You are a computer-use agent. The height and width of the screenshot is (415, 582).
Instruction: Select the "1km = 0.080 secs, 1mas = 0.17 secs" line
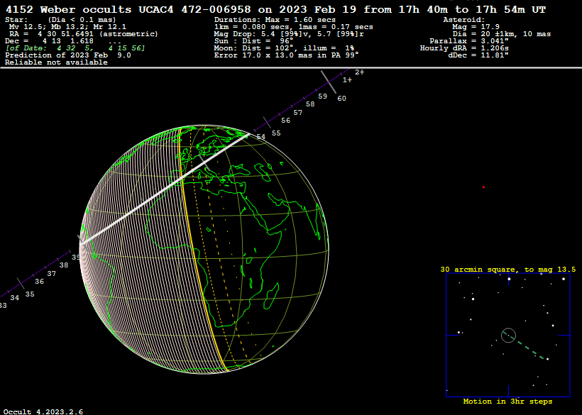point(294,27)
